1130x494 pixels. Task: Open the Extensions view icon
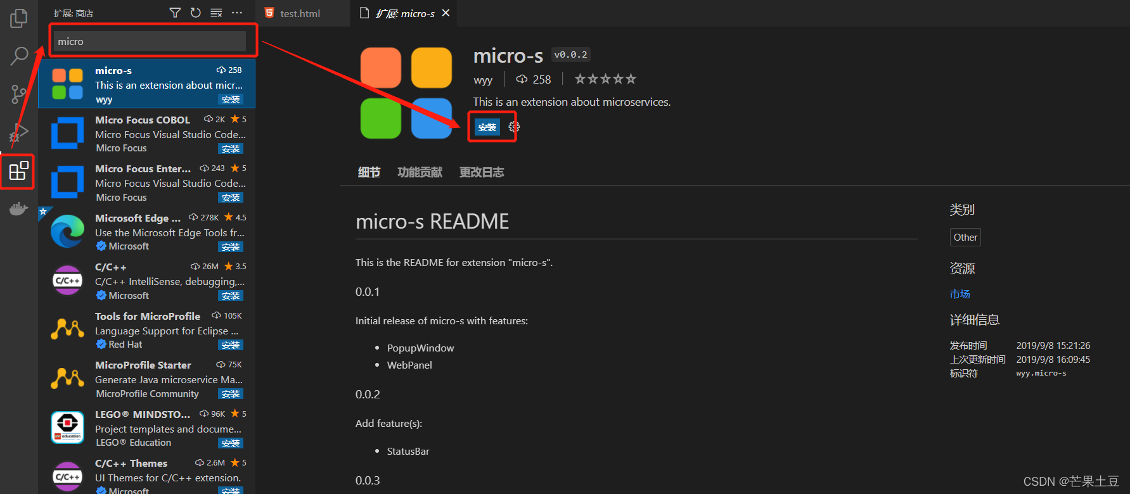point(19,171)
